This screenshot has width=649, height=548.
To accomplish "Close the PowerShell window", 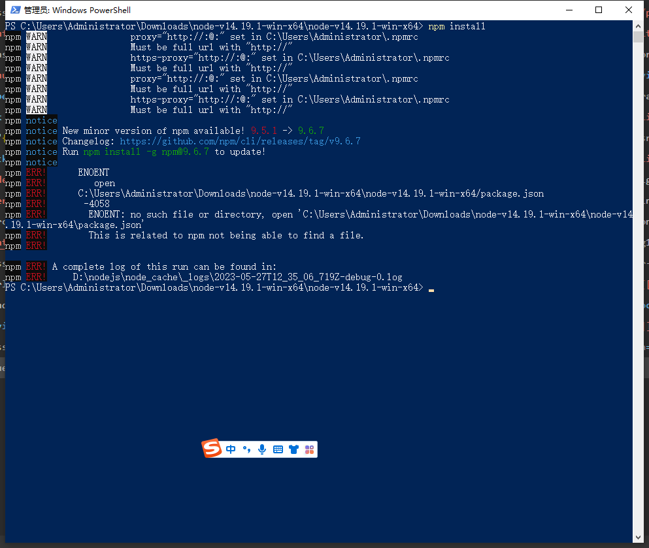I will coord(628,10).
